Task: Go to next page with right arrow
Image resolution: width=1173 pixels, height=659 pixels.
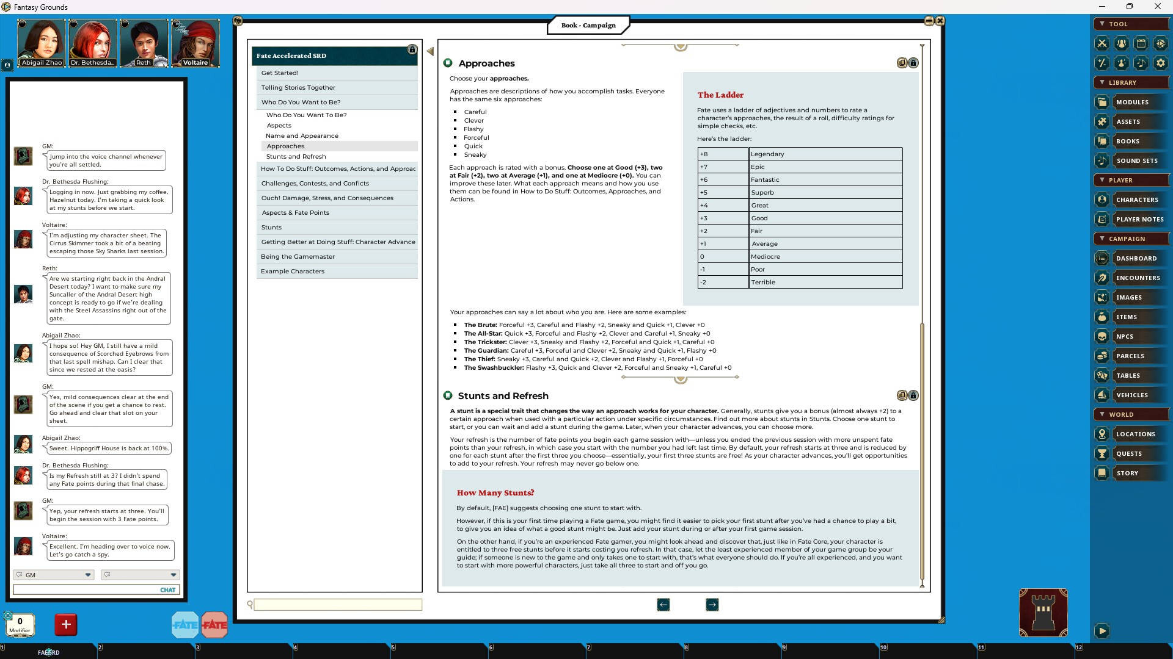Action: coord(712,605)
